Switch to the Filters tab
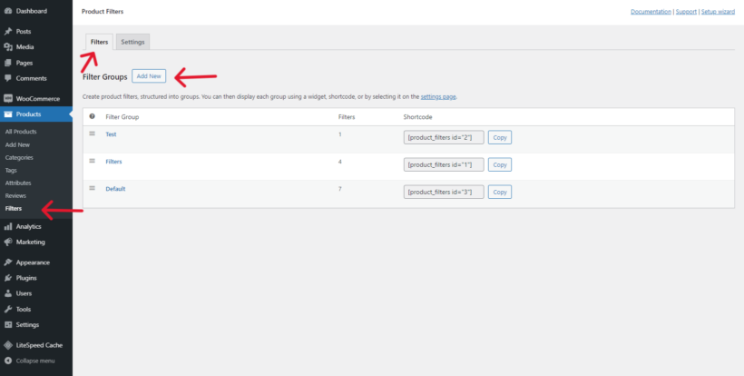The image size is (744, 376). [99, 42]
